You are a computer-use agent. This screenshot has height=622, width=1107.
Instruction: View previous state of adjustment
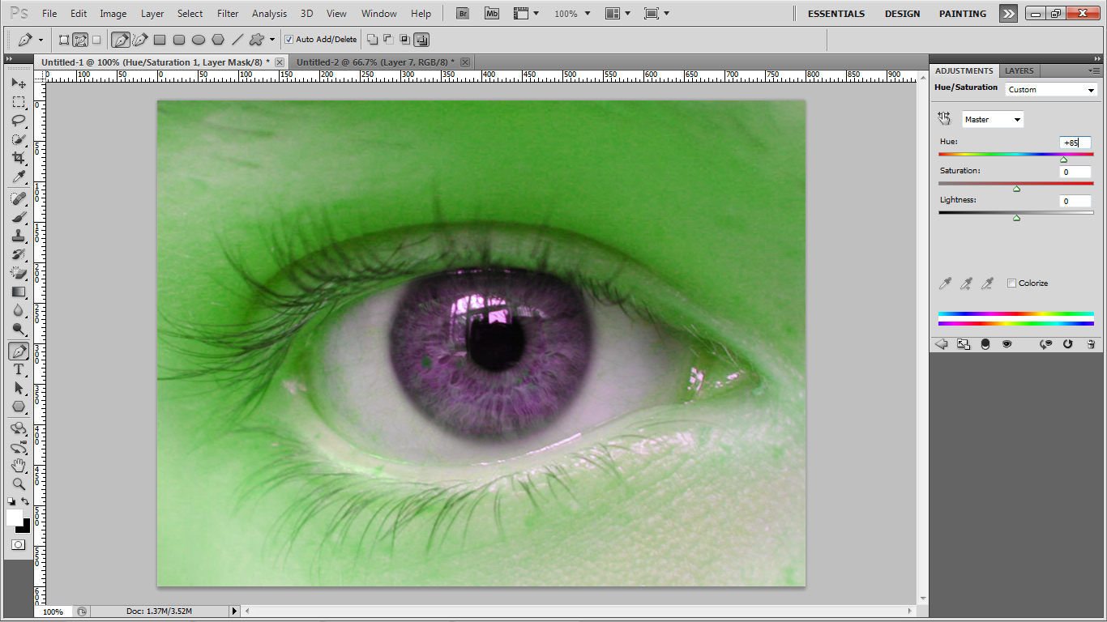pos(1046,344)
